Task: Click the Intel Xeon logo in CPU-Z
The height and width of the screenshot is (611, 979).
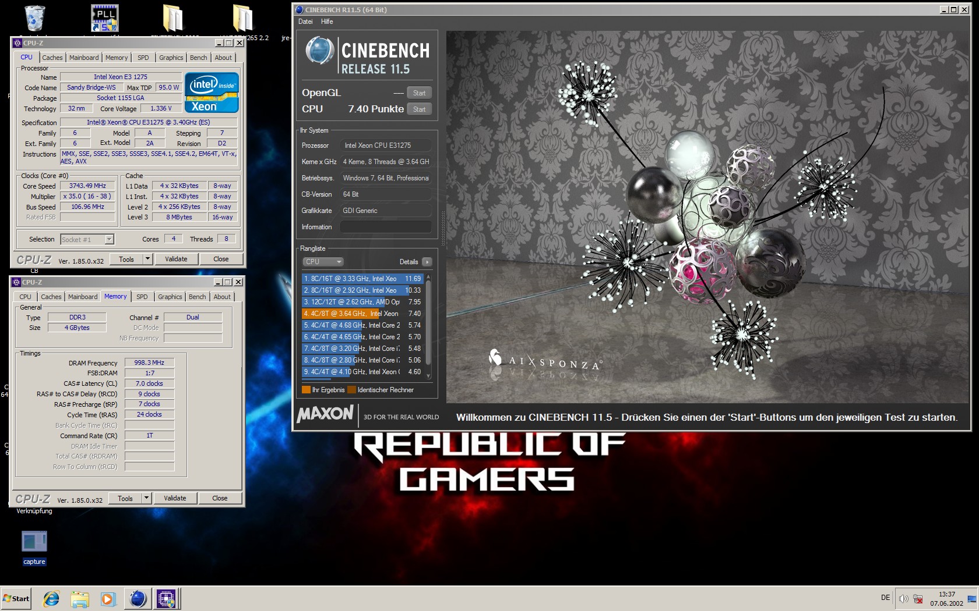Action: click(212, 93)
